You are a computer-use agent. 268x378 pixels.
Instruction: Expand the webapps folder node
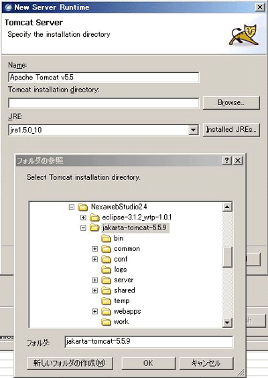pos(95,312)
